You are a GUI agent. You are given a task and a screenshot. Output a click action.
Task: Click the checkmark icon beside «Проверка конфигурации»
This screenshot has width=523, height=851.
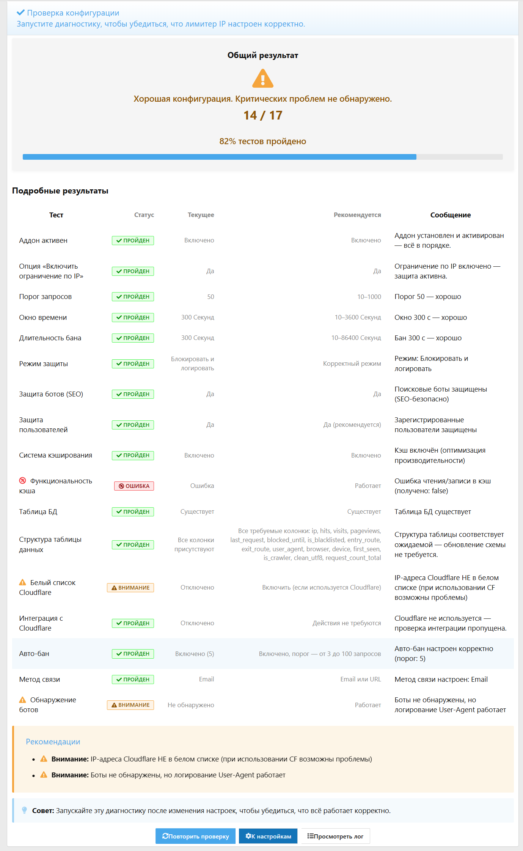(20, 13)
